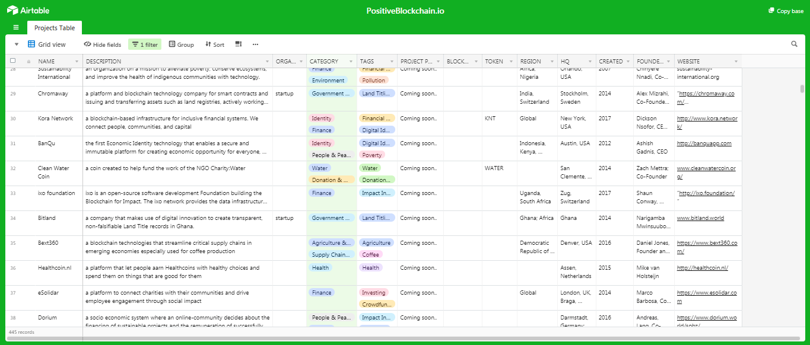The height and width of the screenshot is (345, 810).
Task: Open the REGION column dropdown
Action: (551, 62)
